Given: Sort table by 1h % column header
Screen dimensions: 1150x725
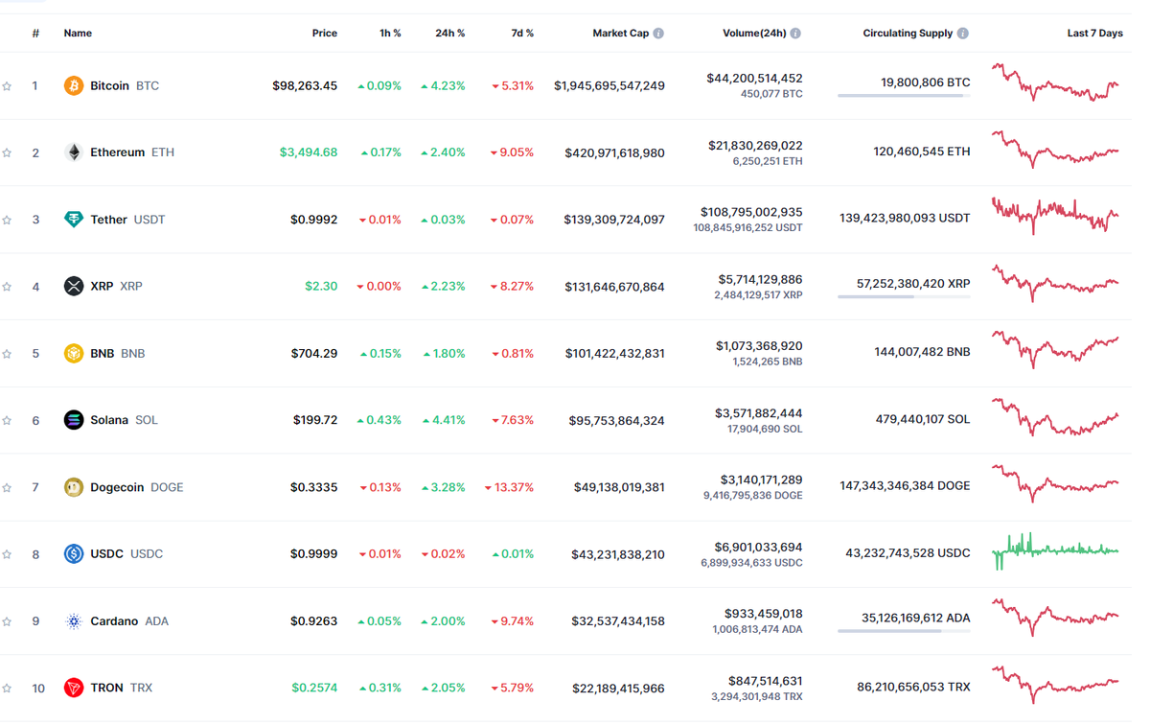Looking at the screenshot, I should 390,33.
